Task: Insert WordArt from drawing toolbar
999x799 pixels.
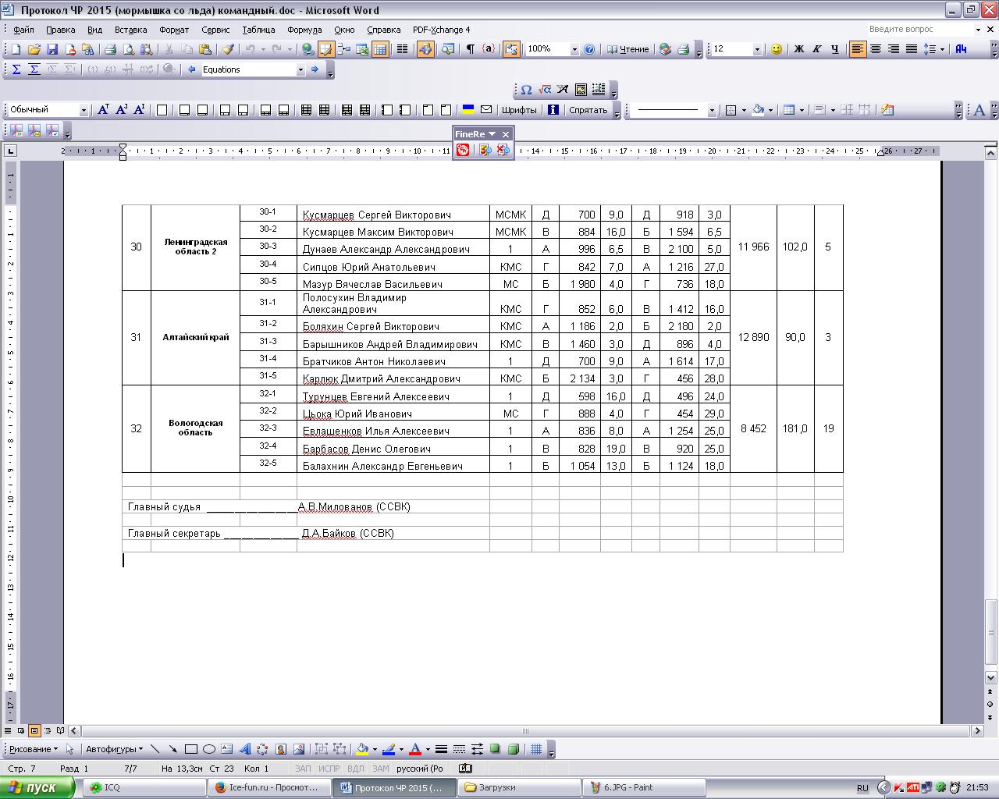Action: (244, 749)
